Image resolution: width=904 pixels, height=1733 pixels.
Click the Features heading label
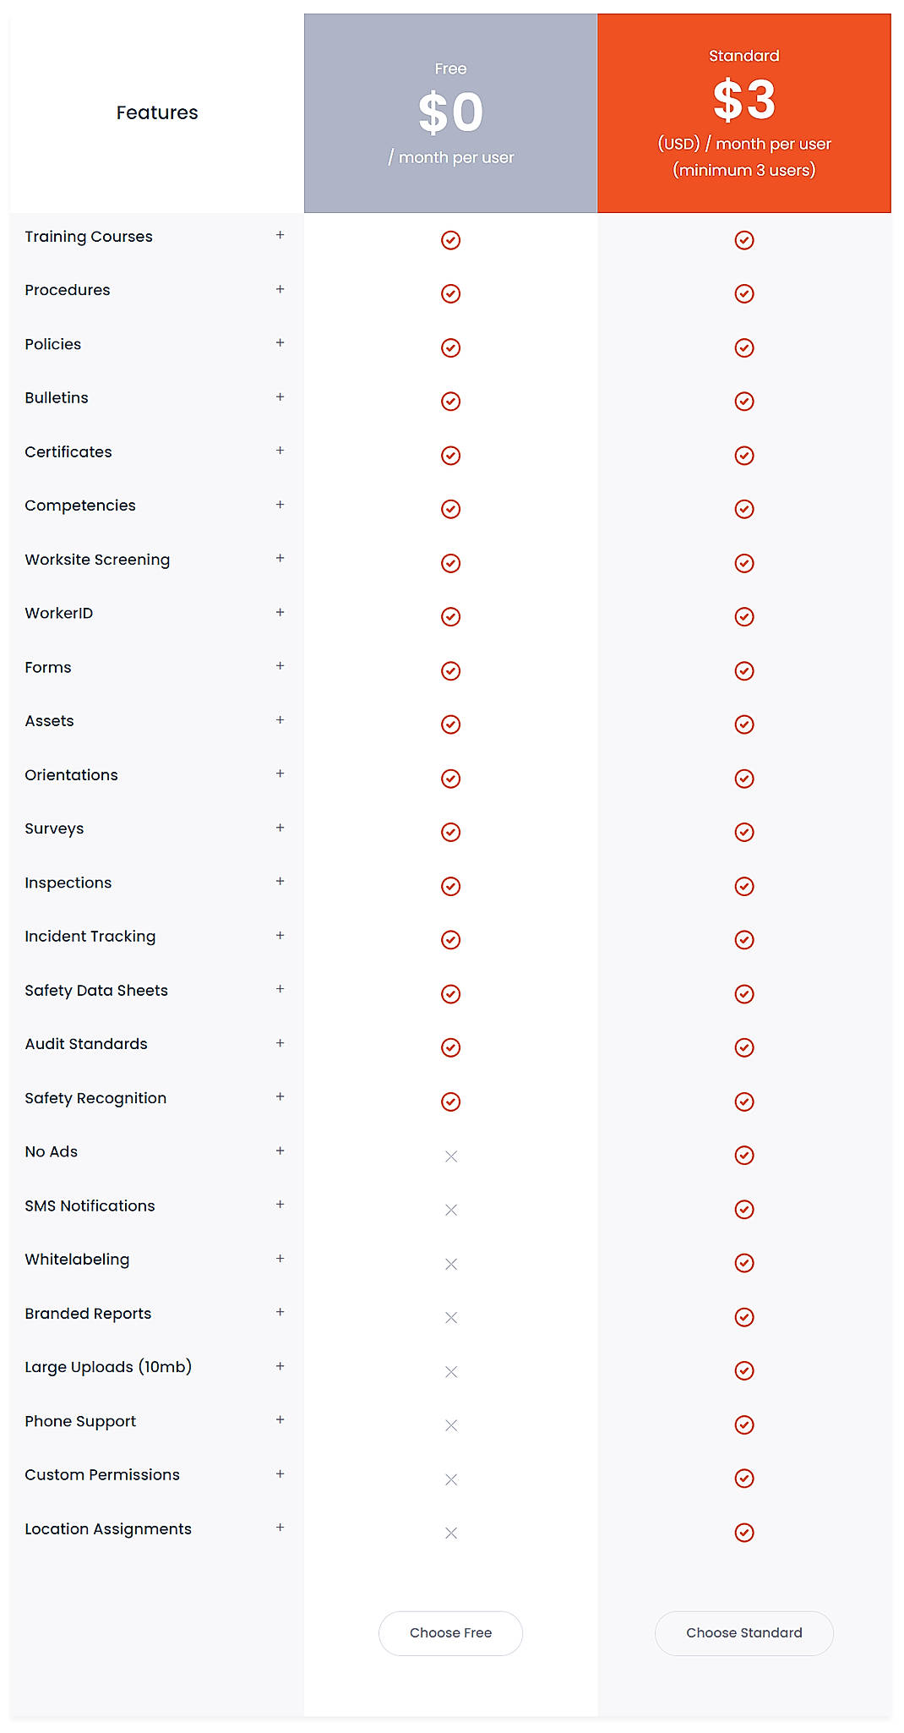(x=157, y=112)
